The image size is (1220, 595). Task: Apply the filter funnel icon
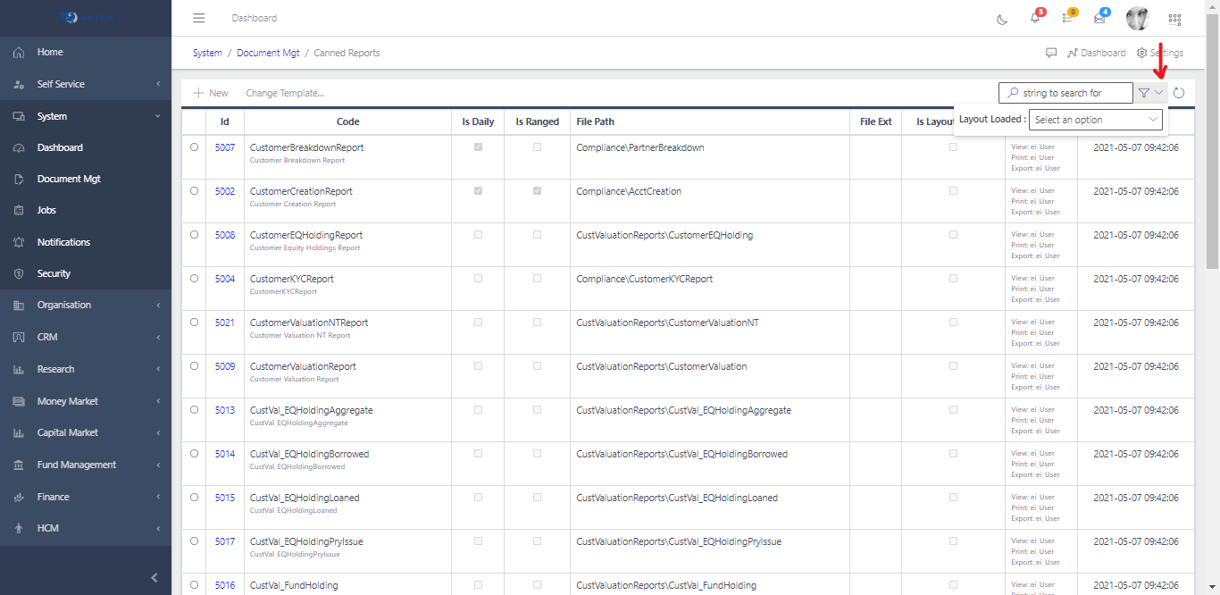1144,92
